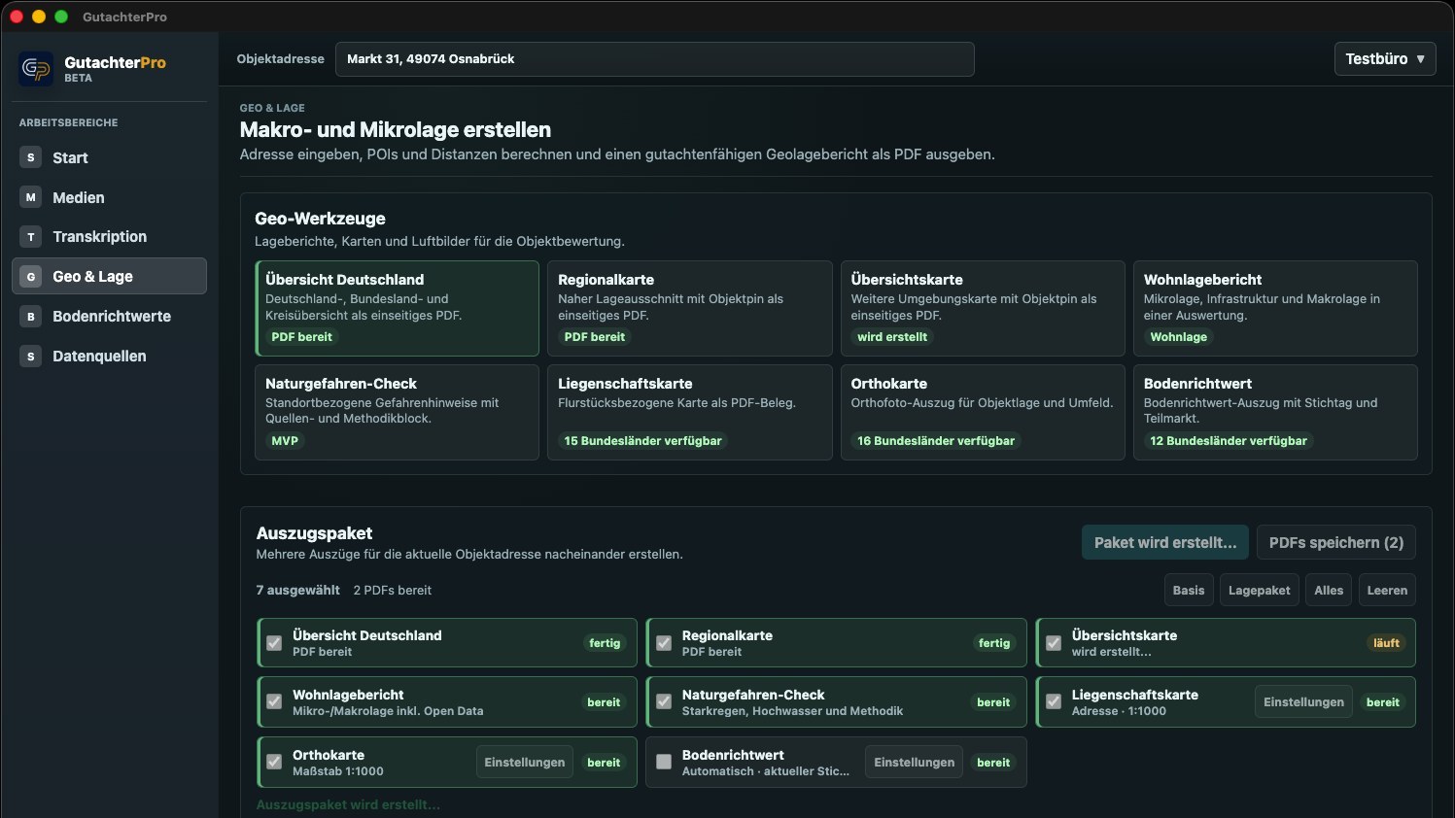
Task: Click 12 Bundesländer verfügbar badge
Action: click(x=1229, y=441)
